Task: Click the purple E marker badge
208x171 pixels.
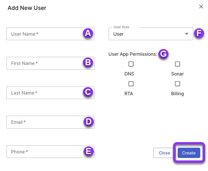Action: click(88, 151)
